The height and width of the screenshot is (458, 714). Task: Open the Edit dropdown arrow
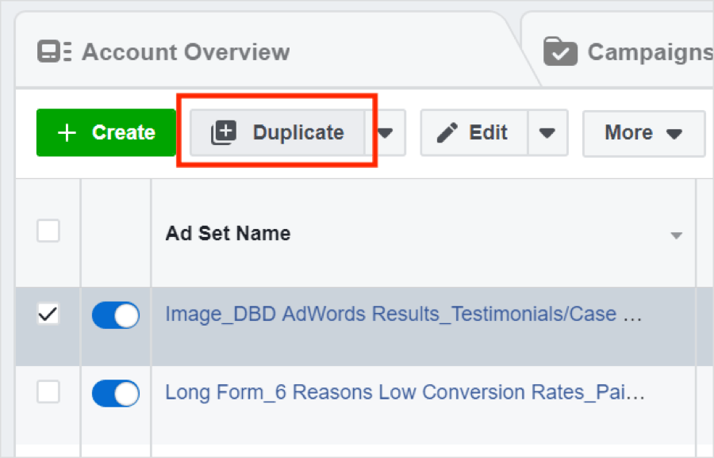[548, 132]
